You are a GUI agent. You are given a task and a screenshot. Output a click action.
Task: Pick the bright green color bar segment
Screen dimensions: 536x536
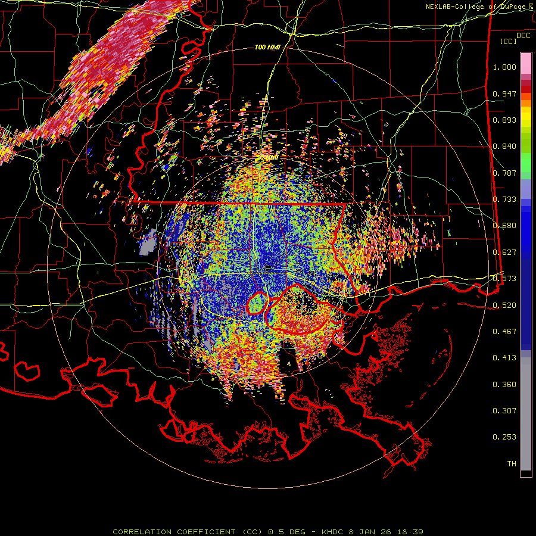click(x=526, y=163)
